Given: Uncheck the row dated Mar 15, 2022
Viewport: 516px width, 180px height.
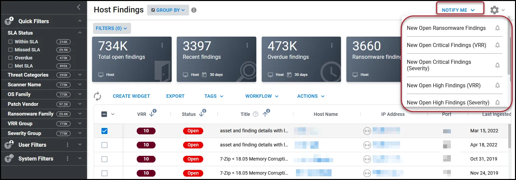Looking at the screenshot, I should tap(104, 131).
